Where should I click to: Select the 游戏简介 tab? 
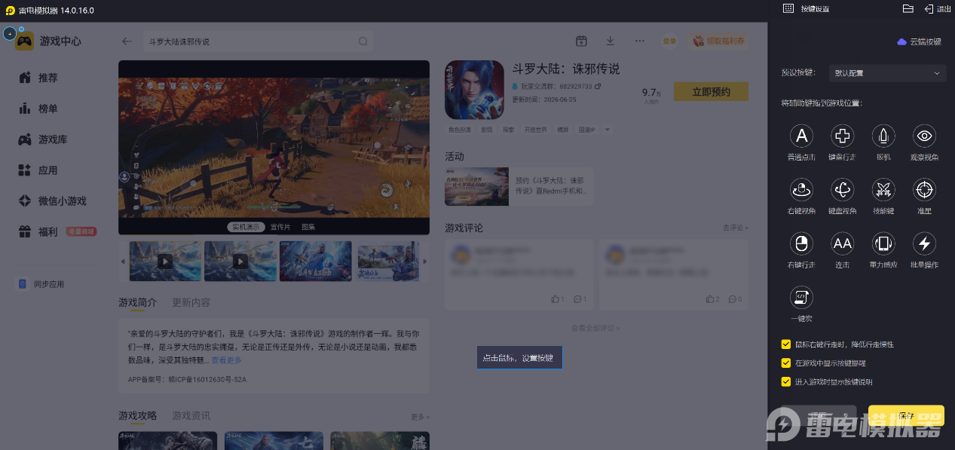coord(137,302)
